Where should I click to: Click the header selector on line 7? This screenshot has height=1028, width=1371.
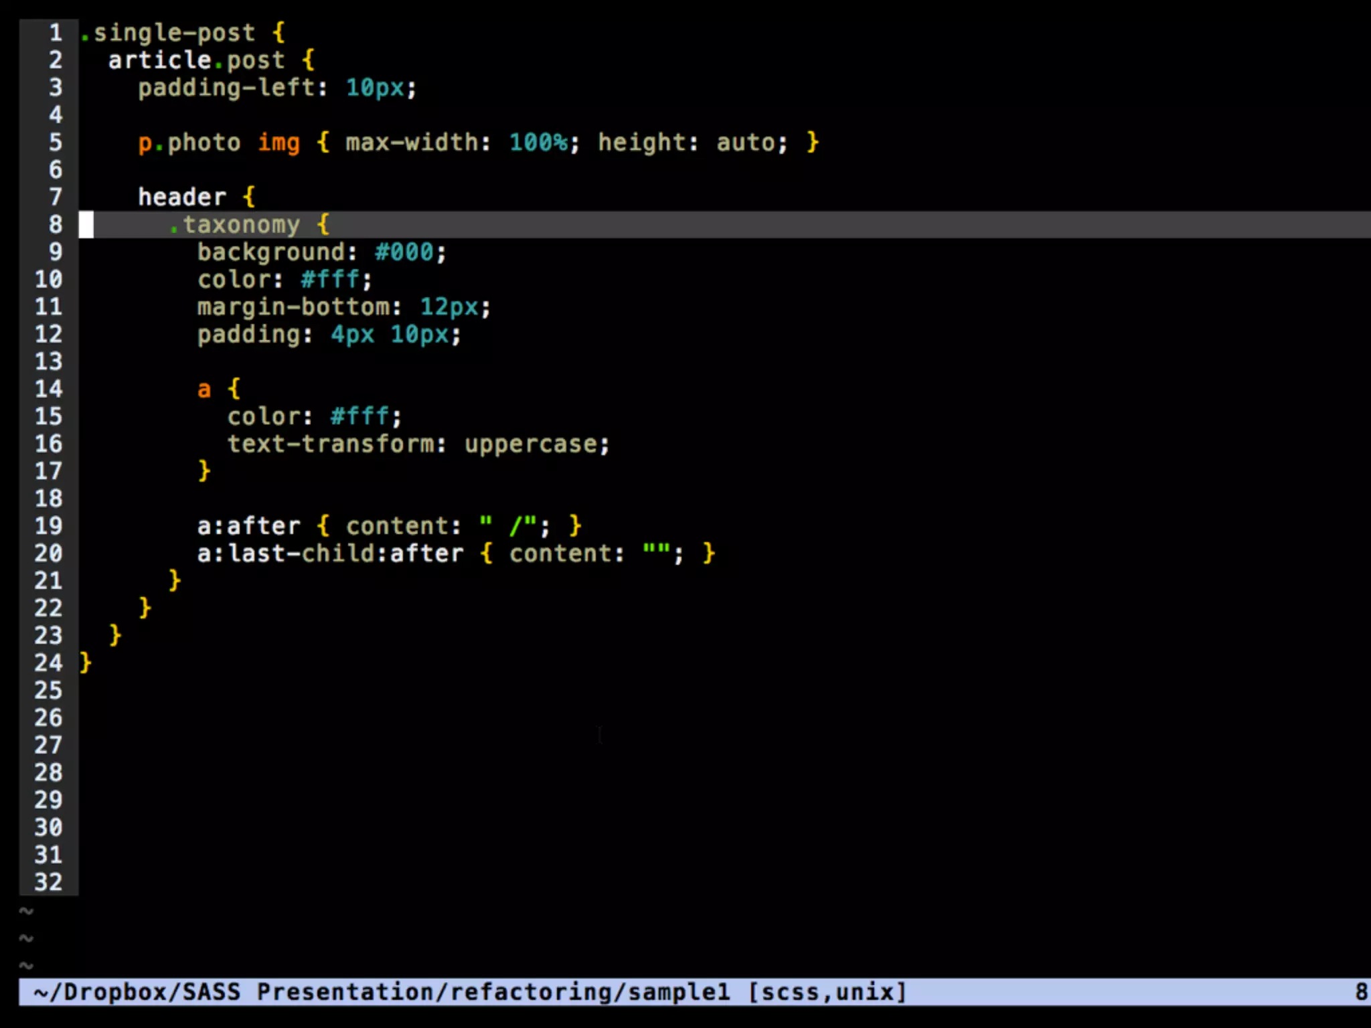coord(181,197)
